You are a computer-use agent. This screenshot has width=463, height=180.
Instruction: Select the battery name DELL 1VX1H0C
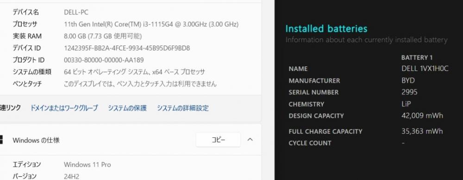(425, 69)
